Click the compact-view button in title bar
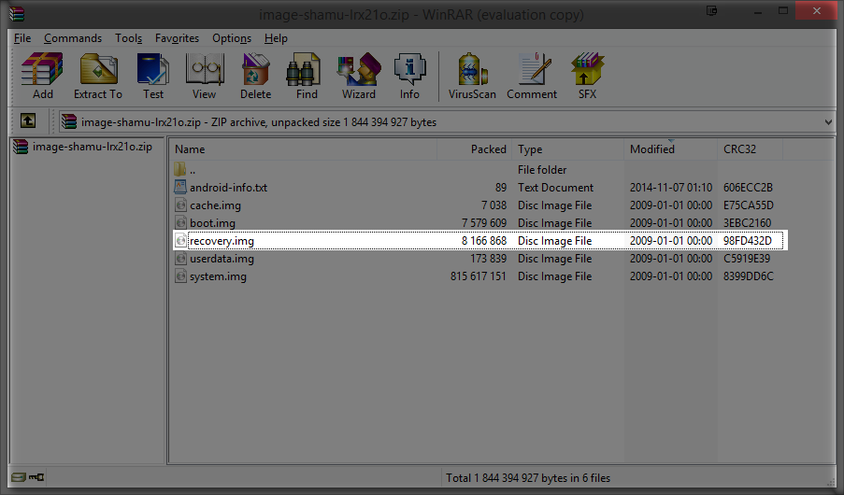This screenshot has width=844, height=495. (711, 11)
